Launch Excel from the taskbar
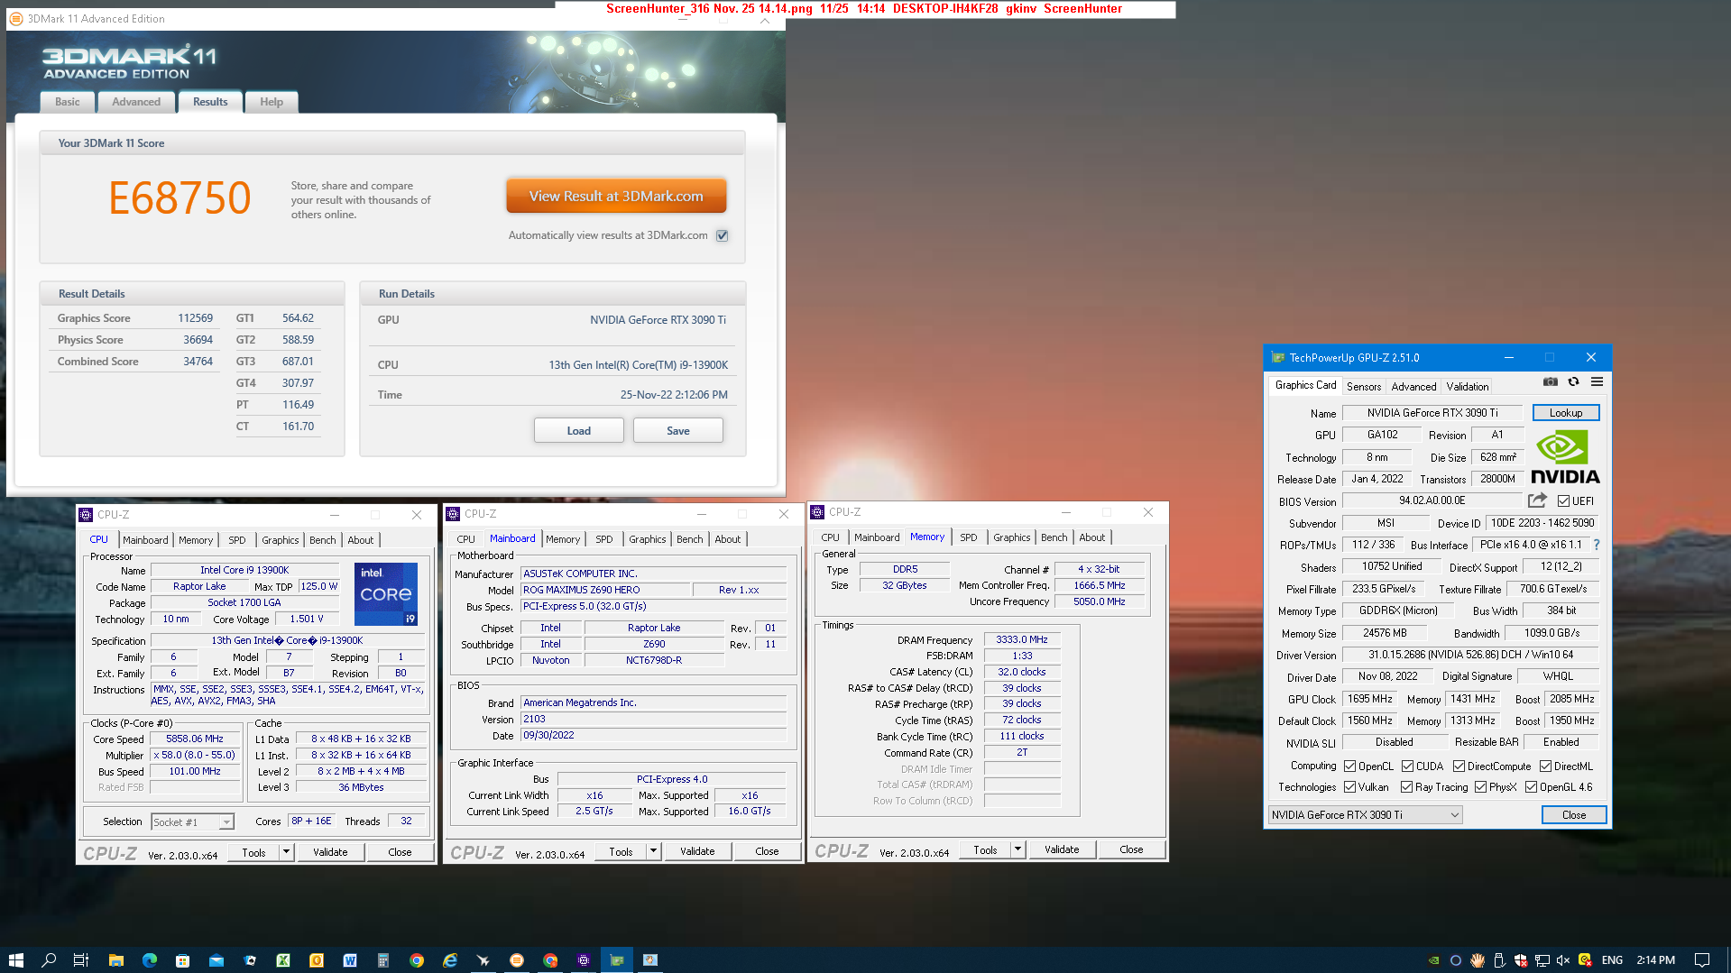The image size is (1731, 973). [x=282, y=960]
